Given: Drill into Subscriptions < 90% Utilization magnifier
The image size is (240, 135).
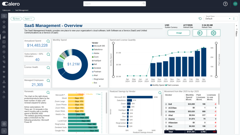Looking at the screenshot, I should point(48,54).
